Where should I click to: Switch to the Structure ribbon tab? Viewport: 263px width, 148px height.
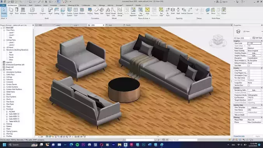click(x=23, y=5)
